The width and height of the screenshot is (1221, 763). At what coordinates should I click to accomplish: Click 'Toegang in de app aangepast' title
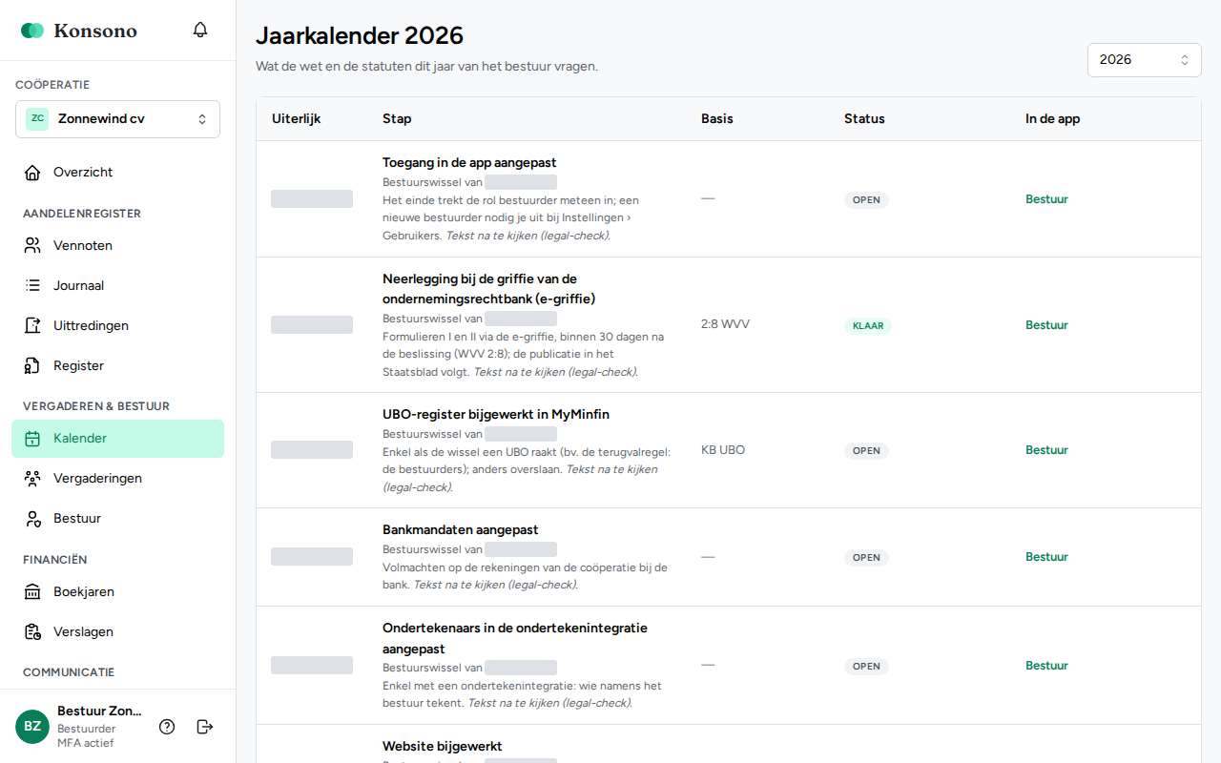469,163
